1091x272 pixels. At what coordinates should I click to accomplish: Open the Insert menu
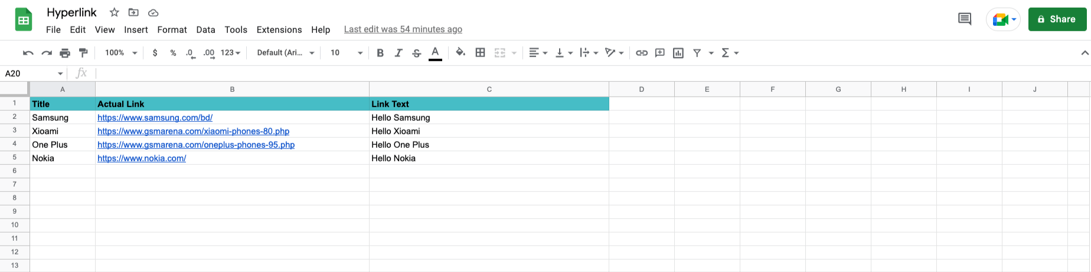136,29
